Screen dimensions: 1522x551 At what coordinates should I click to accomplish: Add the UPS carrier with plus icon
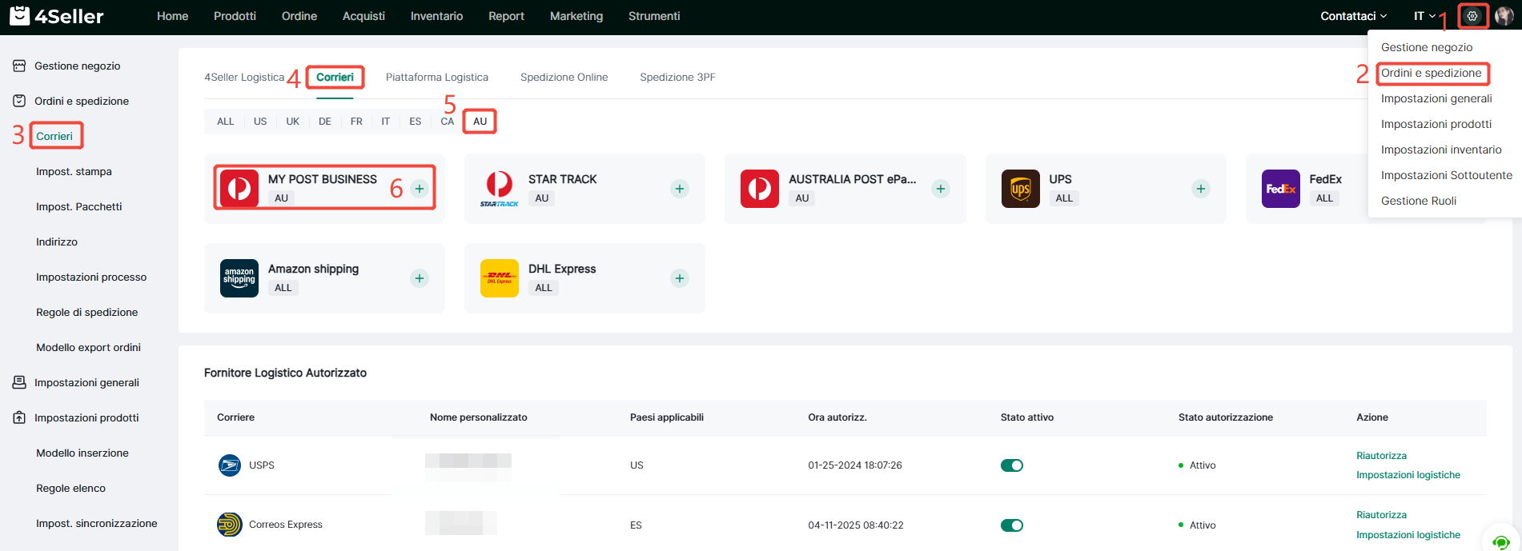[1200, 189]
